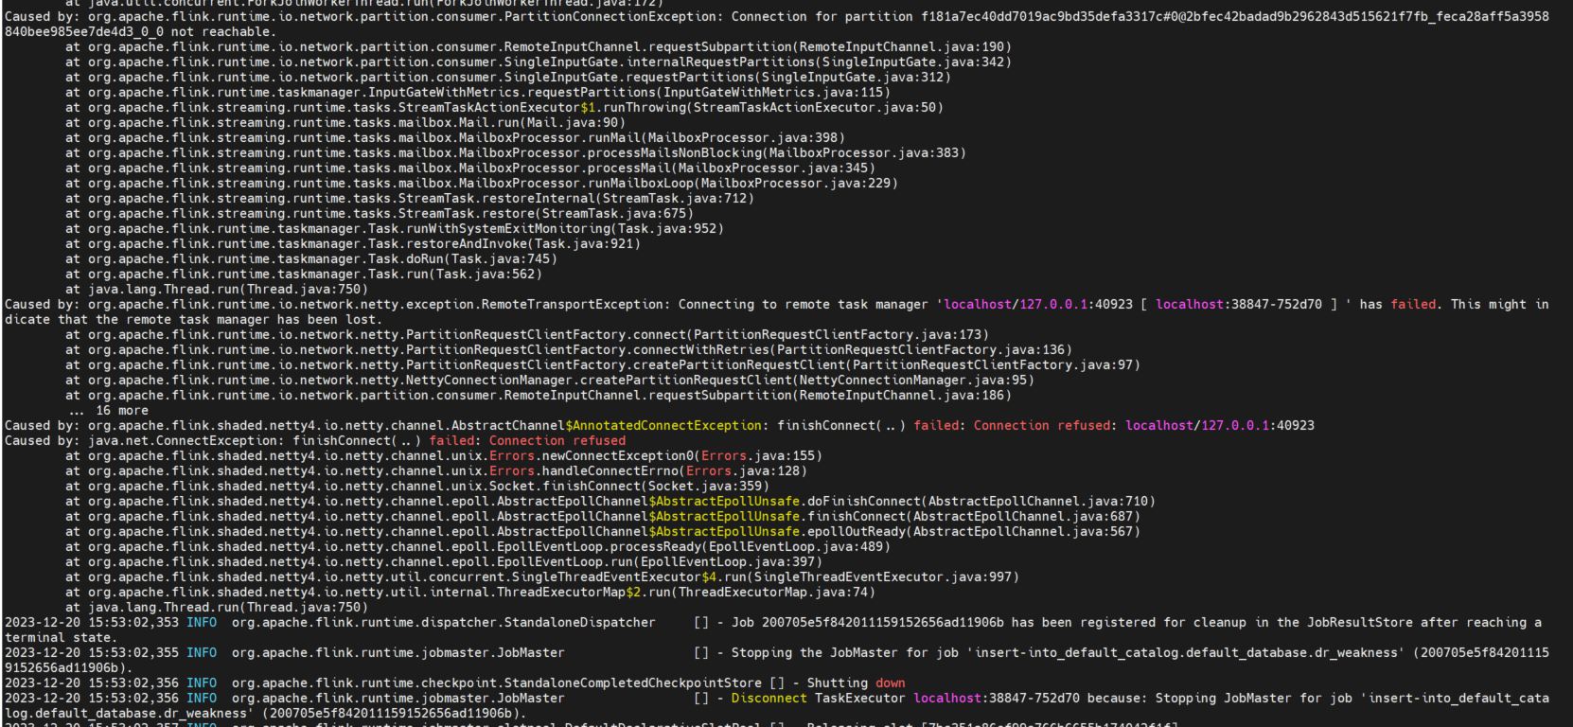1573x727 pixels.
Task: Click 'AbstractEpollChannel.java:567' reference
Action: 1023,531
